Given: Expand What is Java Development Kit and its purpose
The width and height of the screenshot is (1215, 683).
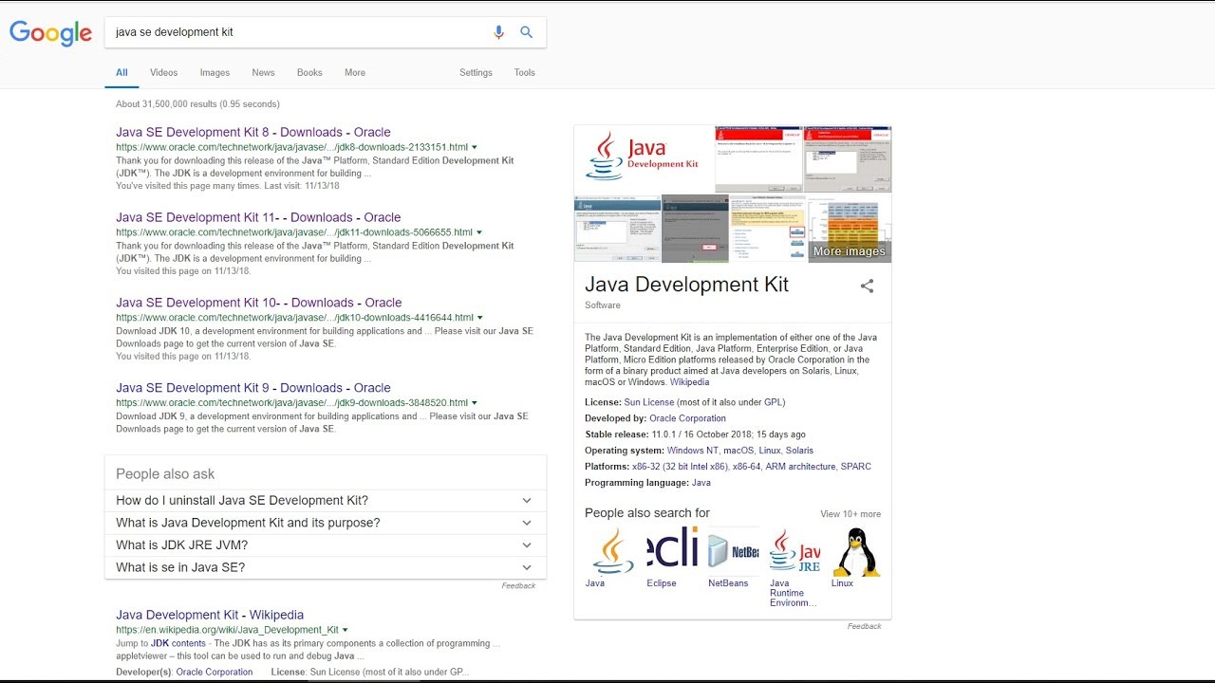Looking at the screenshot, I should tap(326, 523).
